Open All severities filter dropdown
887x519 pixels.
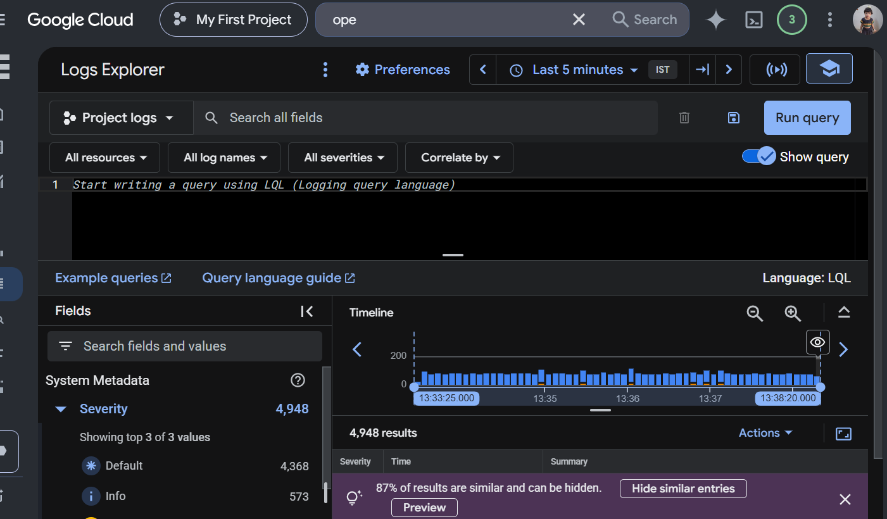(343, 158)
